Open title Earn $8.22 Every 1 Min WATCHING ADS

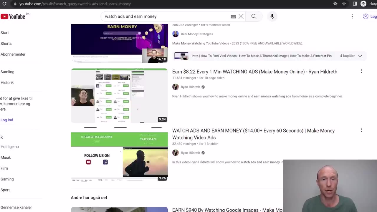[255, 72]
